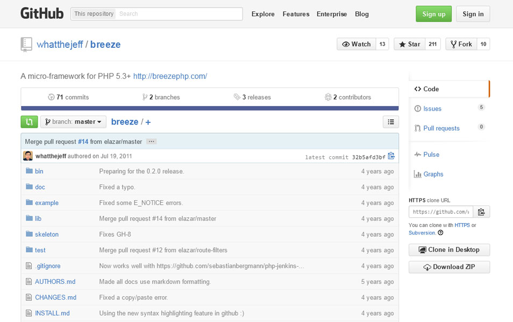Watch the breeze repository

click(x=357, y=44)
